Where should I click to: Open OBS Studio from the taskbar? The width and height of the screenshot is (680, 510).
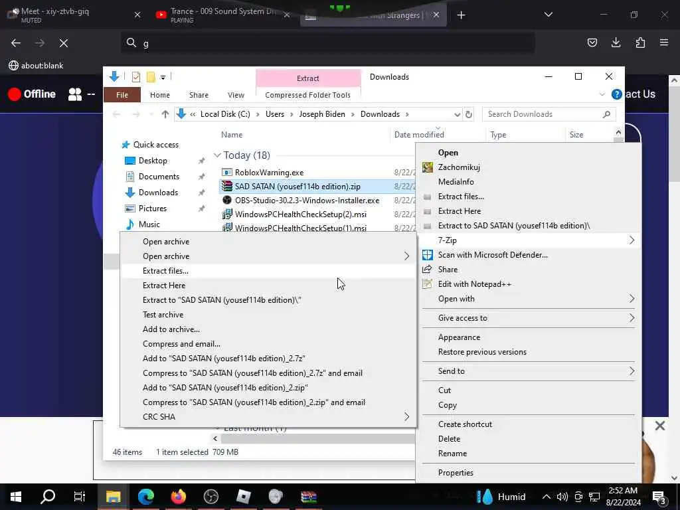[211, 496]
